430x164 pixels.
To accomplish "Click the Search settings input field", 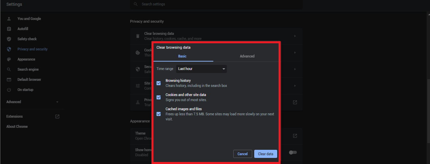I will [216, 4].
